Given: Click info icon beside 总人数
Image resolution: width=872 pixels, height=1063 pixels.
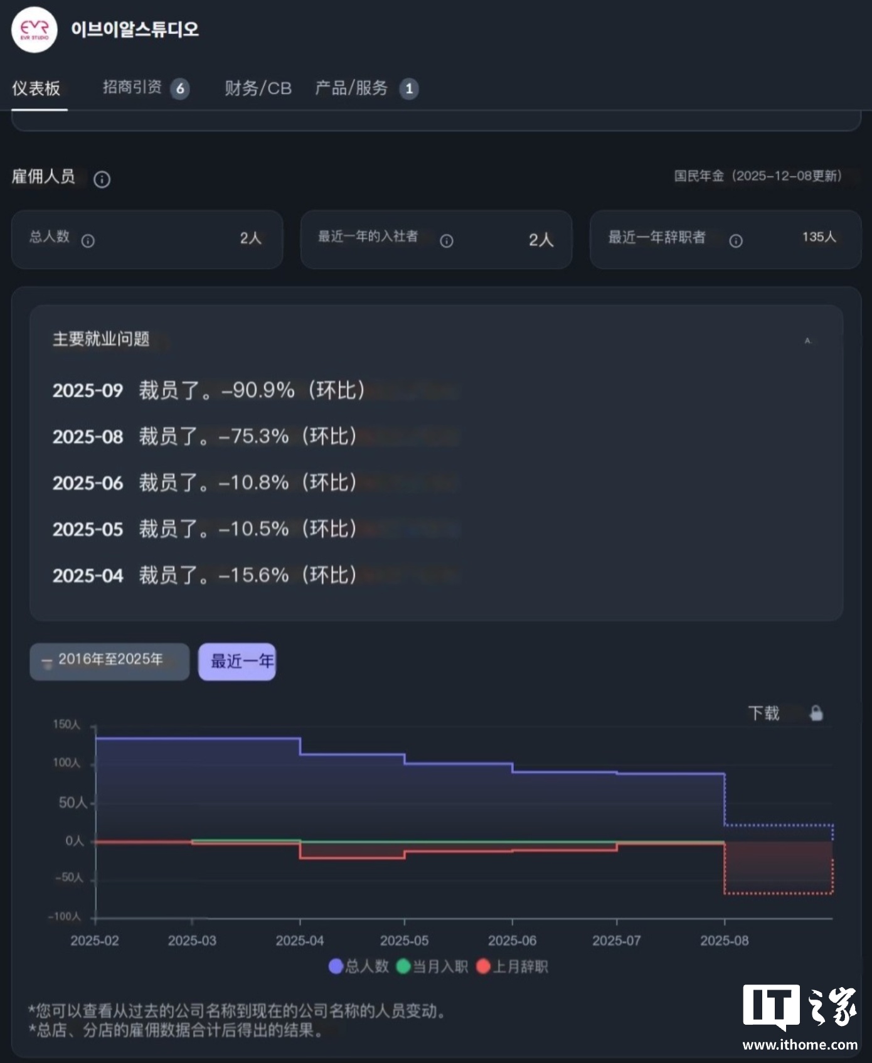Looking at the screenshot, I should click(x=88, y=240).
